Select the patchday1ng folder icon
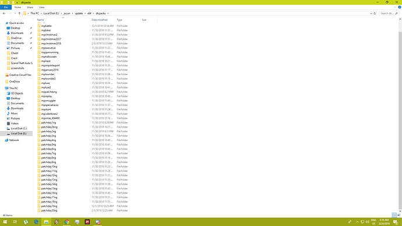 (39, 122)
